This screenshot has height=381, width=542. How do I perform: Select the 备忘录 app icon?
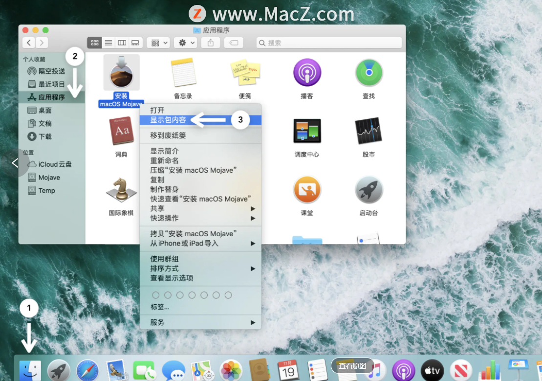[x=183, y=72]
